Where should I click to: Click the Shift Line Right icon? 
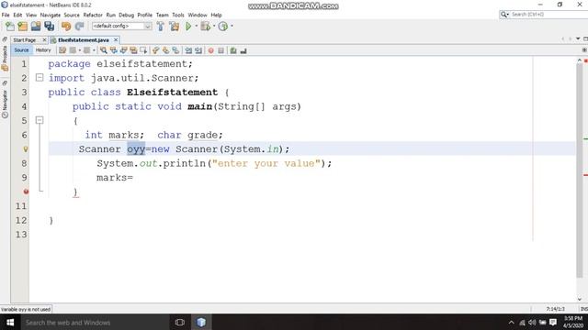[198, 50]
